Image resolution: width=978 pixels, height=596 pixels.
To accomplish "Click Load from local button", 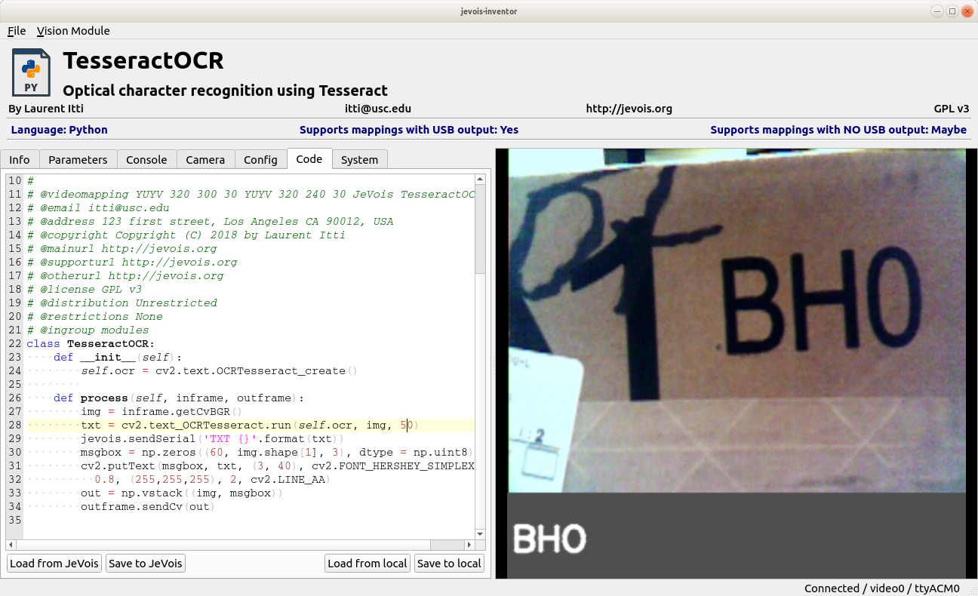I will 368,564.
